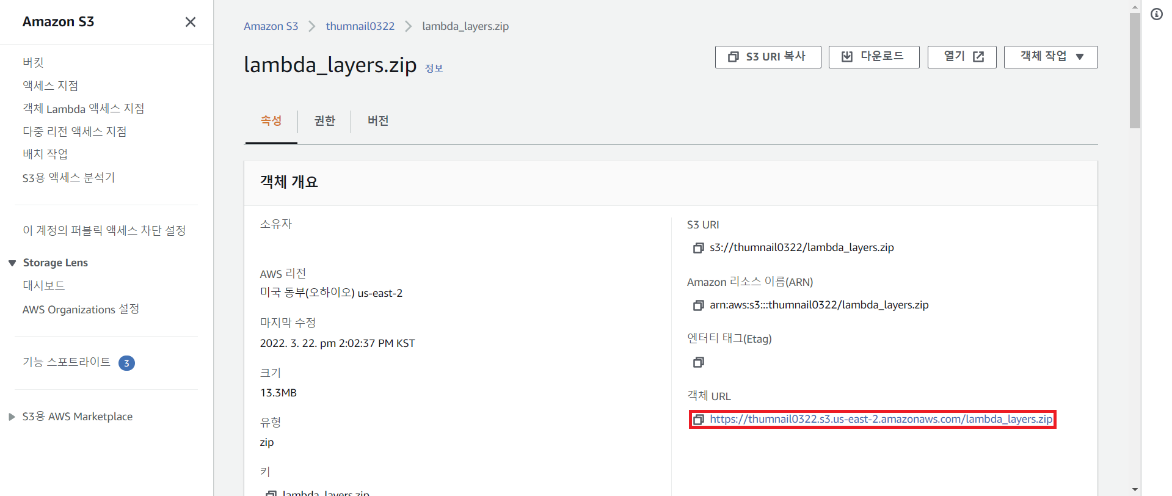
Task: Go to Amazon S3 breadcrumb link
Action: click(x=271, y=26)
